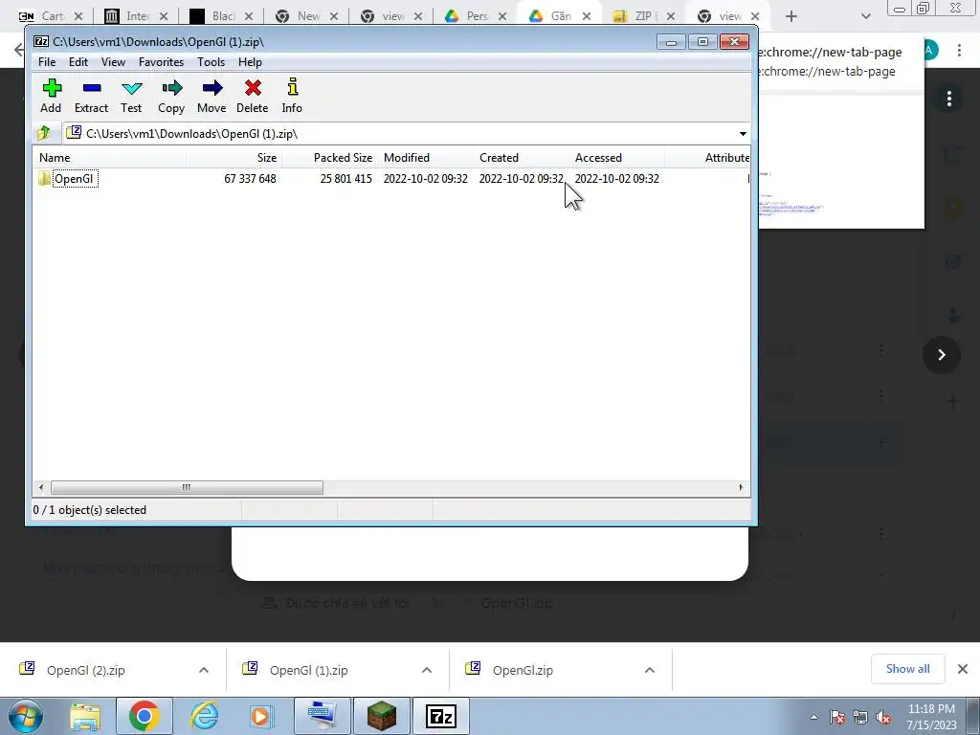This screenshot has height=735, width=980.
Task: Click the network tray icon
Action: [x=860, y=718]
